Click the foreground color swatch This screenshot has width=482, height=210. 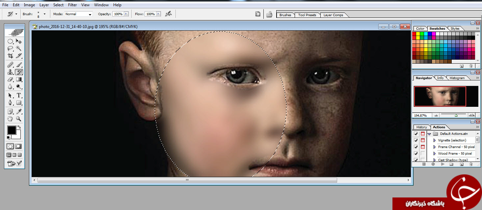click(x=12, y=130)
